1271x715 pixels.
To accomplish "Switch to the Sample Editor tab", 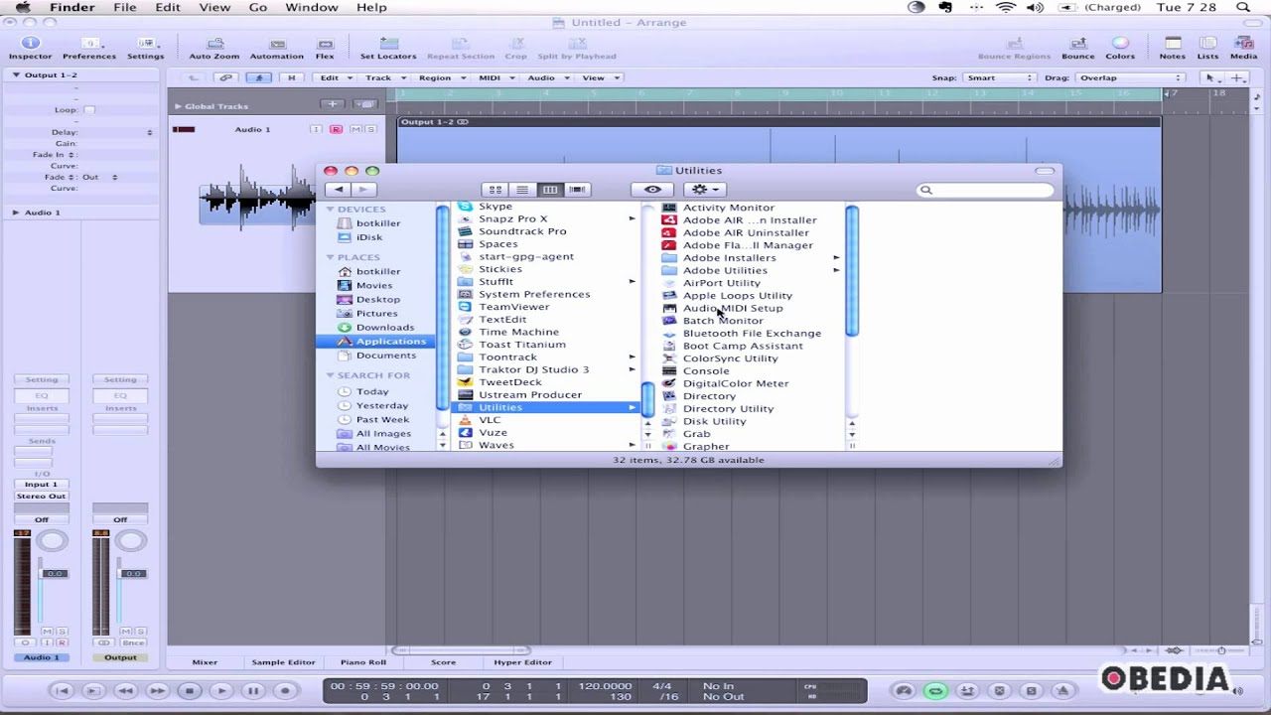I will (x=283, y=662).
